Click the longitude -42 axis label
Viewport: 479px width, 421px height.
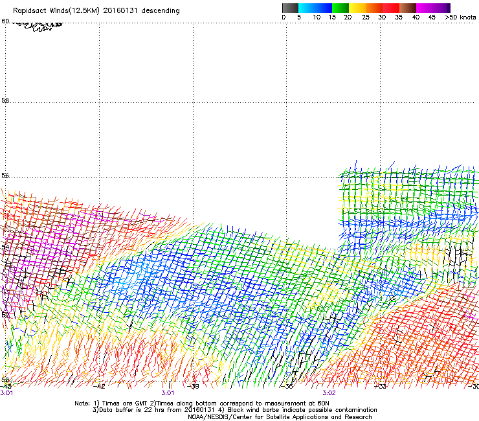coord(99,386)
